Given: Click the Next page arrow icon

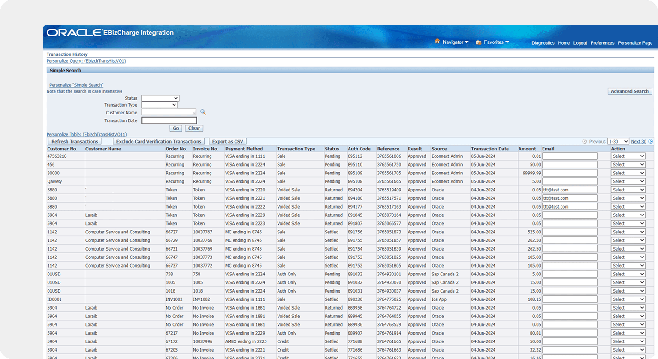Looking at the screenshot, I should [651, 141].
